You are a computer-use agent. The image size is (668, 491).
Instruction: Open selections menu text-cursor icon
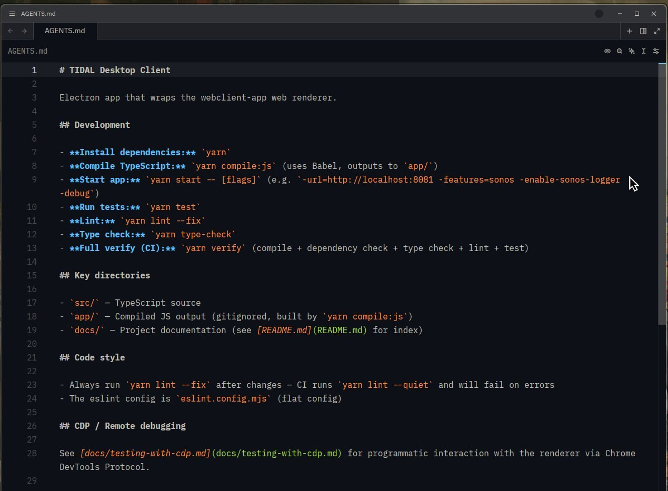[x=643, y=51]
